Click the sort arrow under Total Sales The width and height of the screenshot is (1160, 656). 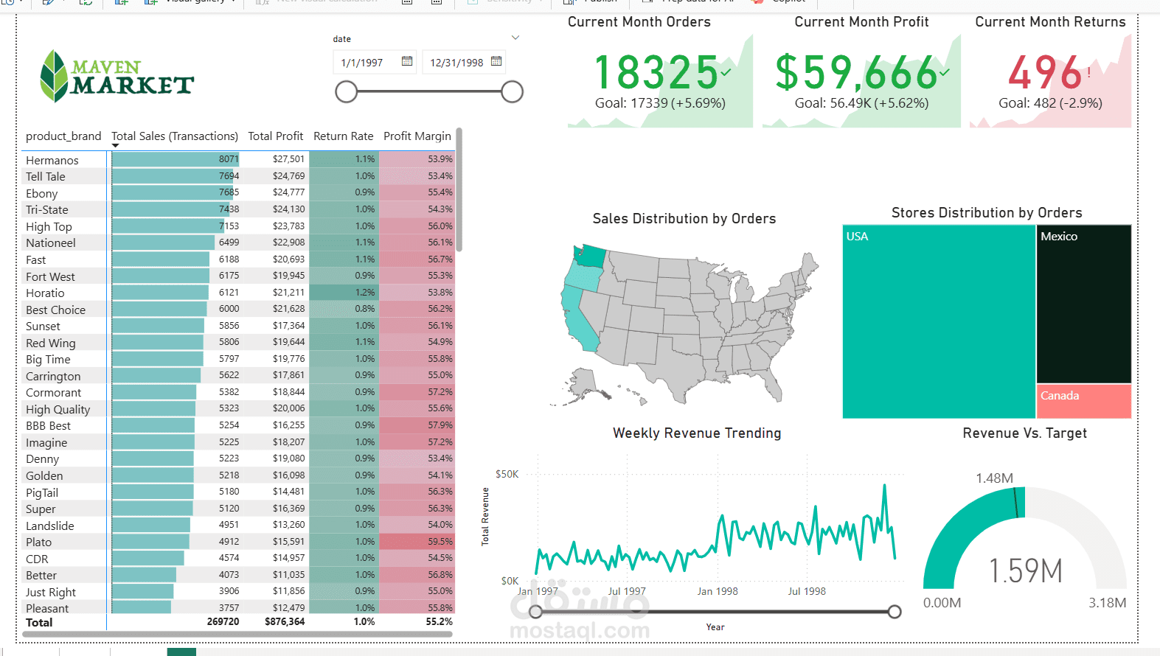pos(115,146)
